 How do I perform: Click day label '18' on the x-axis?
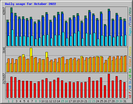click(x=74, y=101)
